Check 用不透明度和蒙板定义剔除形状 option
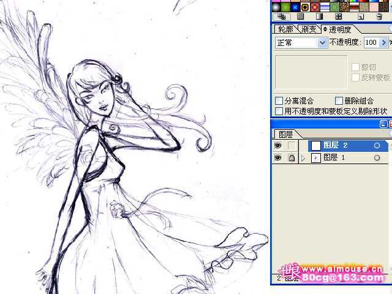This screenshot has height=294, width=392. point(279,111)
